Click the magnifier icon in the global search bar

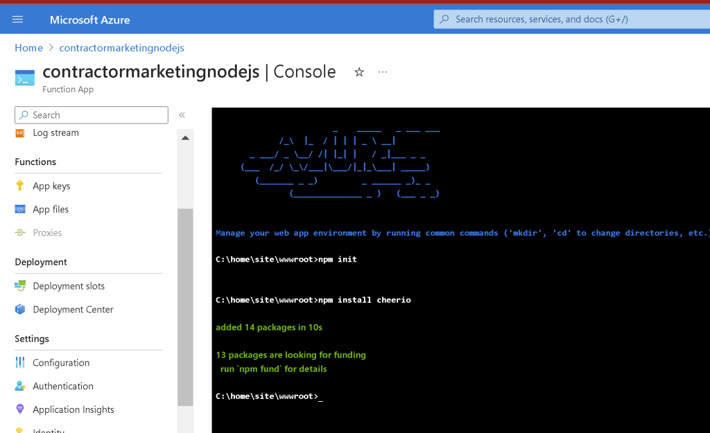tap(444, 19)
